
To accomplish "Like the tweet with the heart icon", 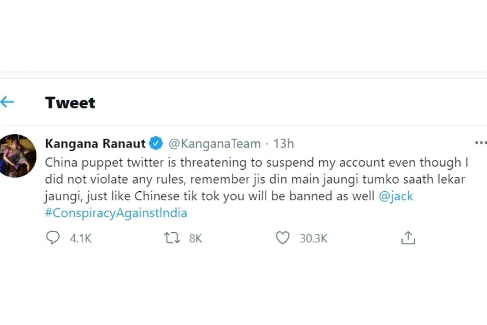I will pos(282,238).
